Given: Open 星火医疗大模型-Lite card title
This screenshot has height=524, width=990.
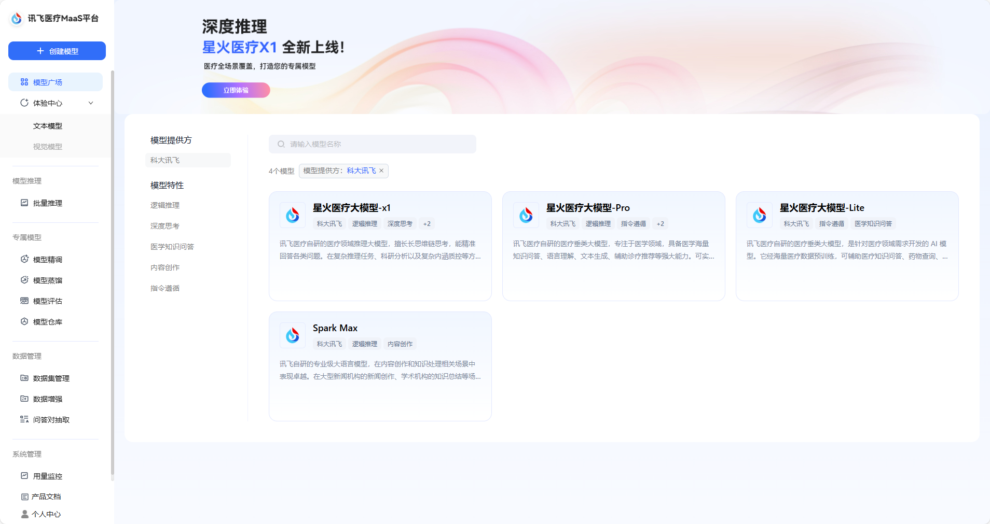Looking at the screenshot, I should click(822, 208).
